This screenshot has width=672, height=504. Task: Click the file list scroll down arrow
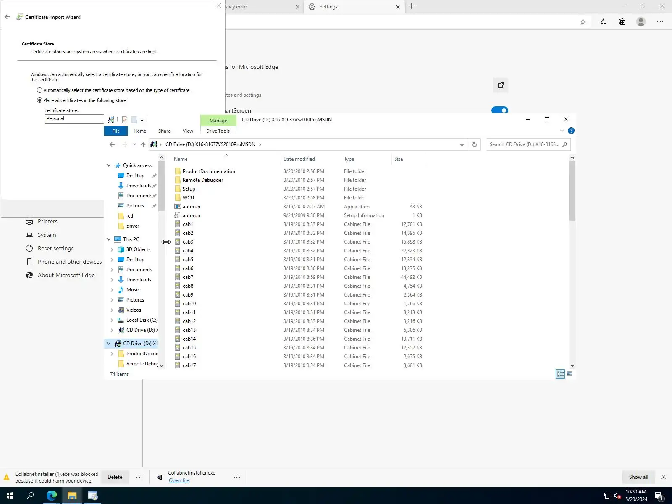(x=572, y=366)
